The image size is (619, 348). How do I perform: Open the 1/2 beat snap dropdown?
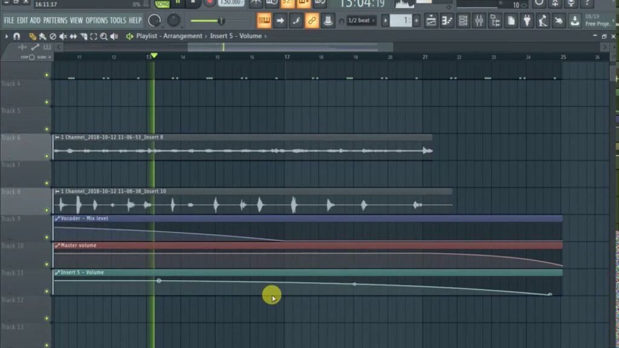click(360, 20)
